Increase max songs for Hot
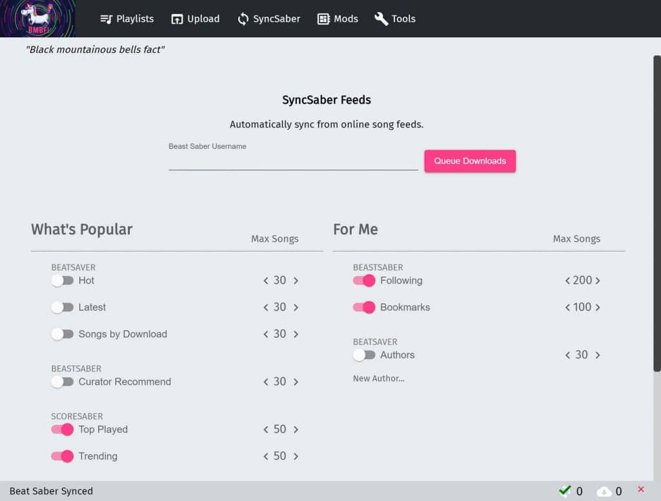The image size is (661, 501). coord(296,281)
